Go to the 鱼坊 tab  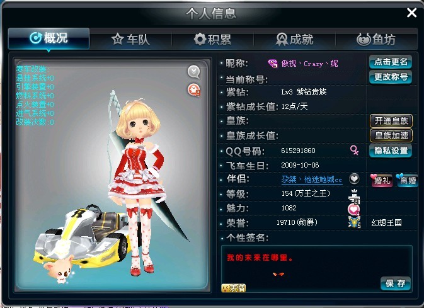coord(376,40)
